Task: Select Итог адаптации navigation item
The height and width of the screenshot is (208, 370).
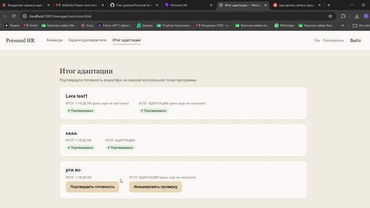Action: point(127,40)
